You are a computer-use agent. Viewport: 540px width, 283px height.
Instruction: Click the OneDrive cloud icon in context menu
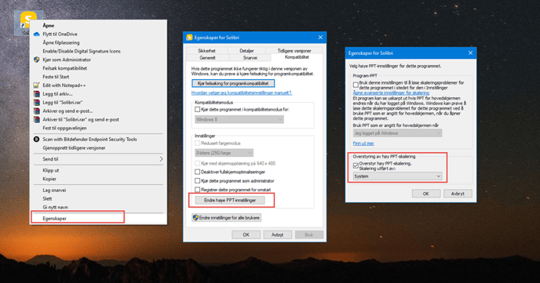pos(37,34)
